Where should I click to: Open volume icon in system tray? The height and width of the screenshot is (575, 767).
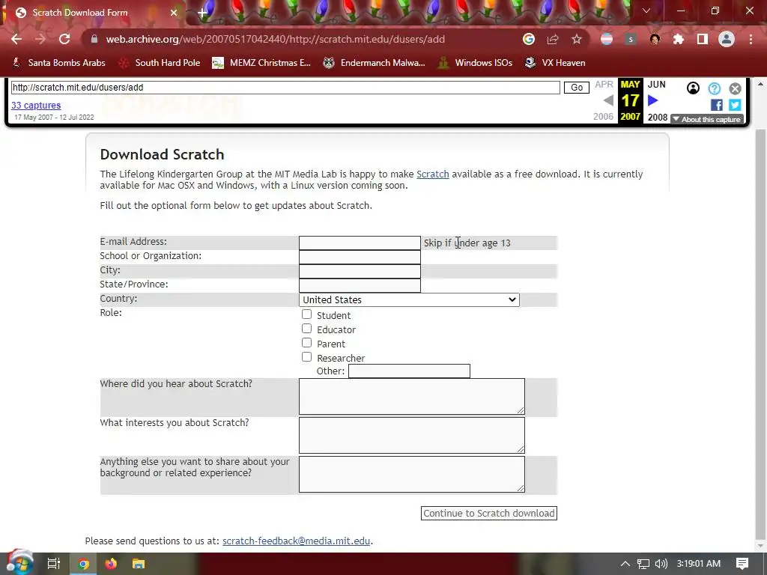pyautogui.click(x=661, y=564)
